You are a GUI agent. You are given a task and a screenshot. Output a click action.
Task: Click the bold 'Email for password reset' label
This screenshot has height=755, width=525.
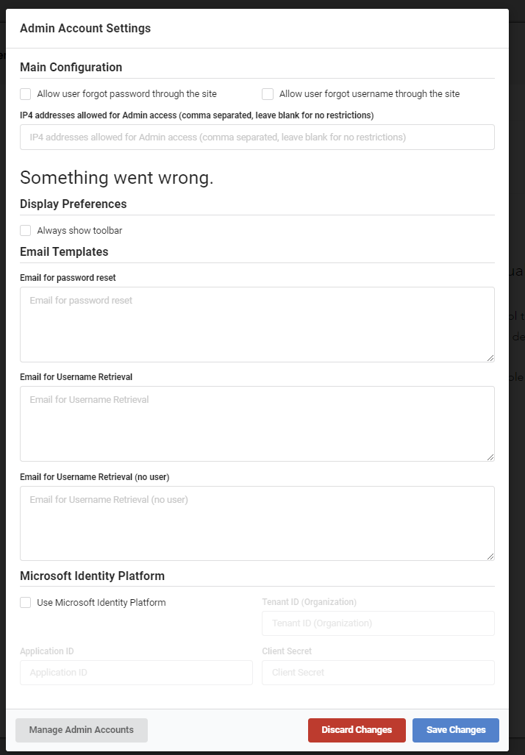[68, 278]
